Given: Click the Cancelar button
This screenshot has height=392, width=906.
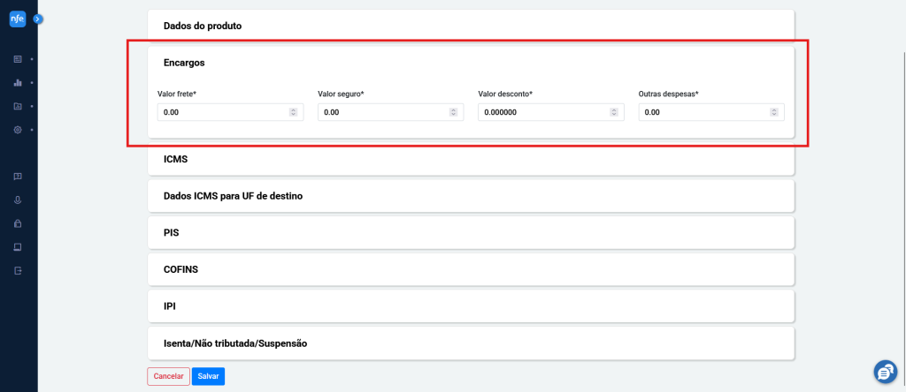Looking at the screenshot, I should click(168, 376).
